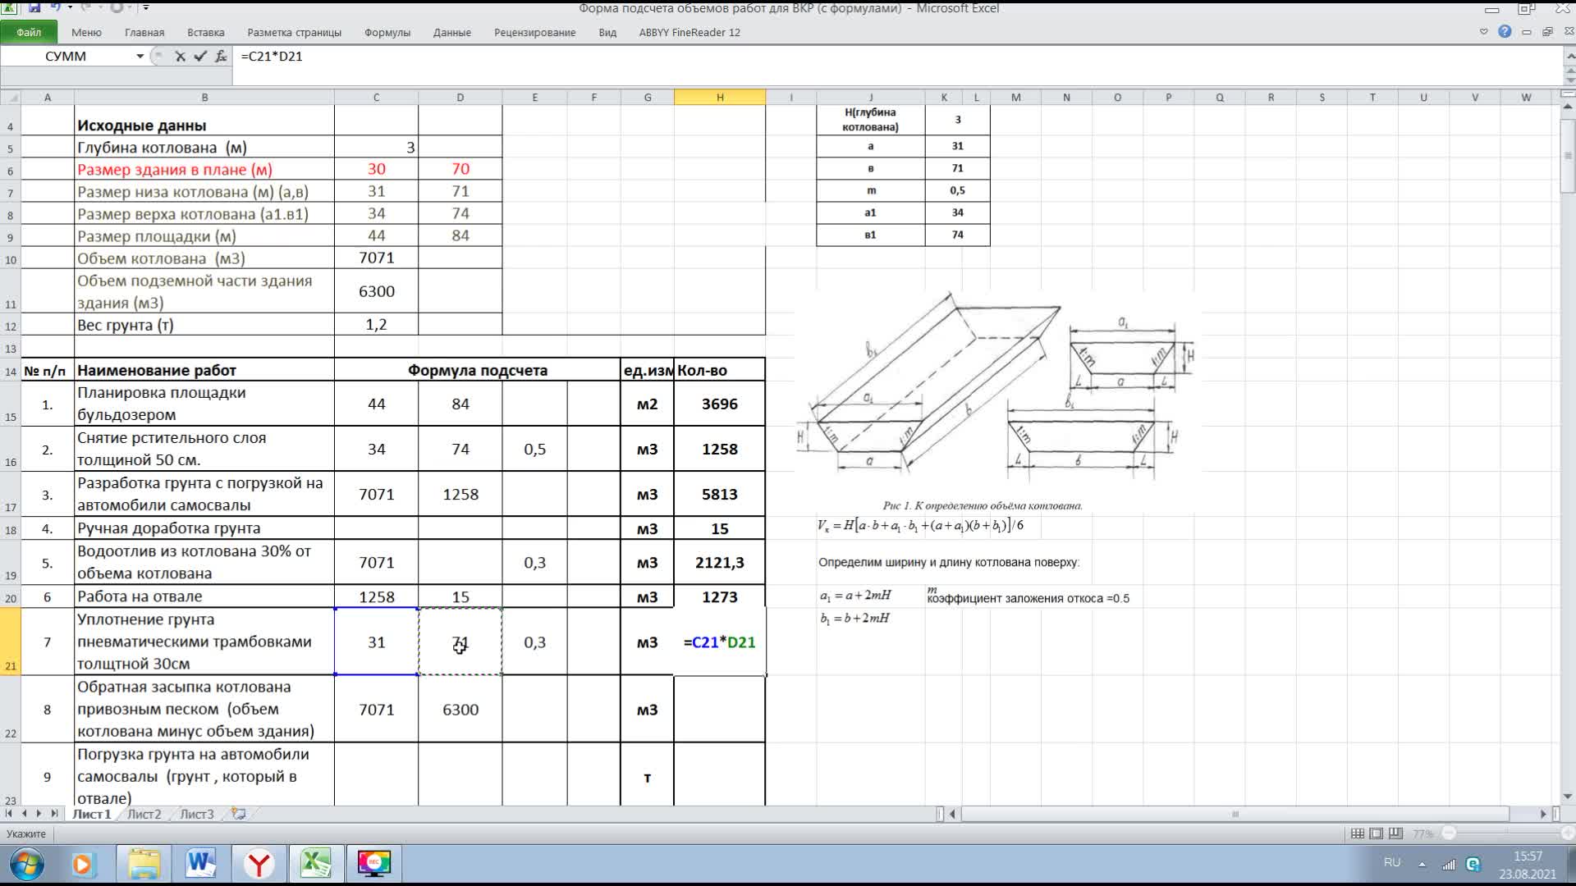The image size is (1576, 886).
Task: Open screen recorder app in taskbar
Action: click(x=374, y=864)
